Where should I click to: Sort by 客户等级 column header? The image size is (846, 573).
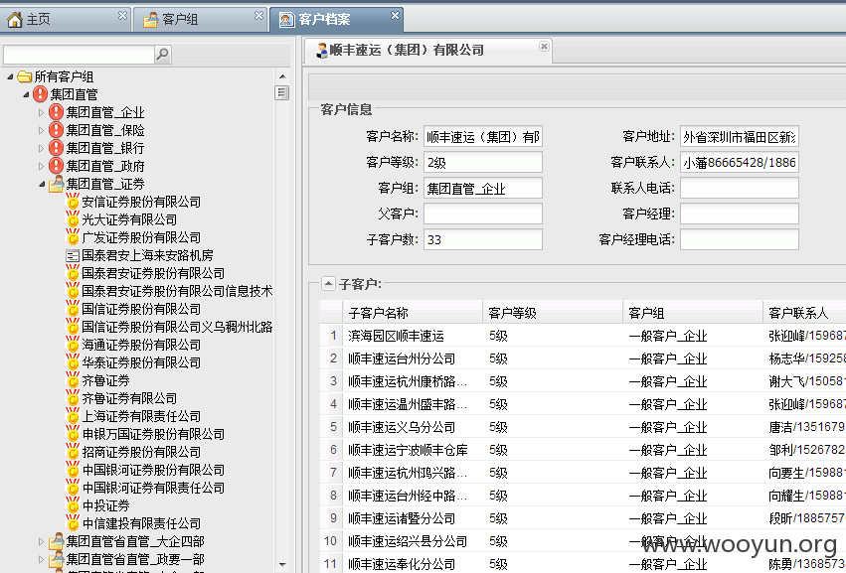coord(553,313)
